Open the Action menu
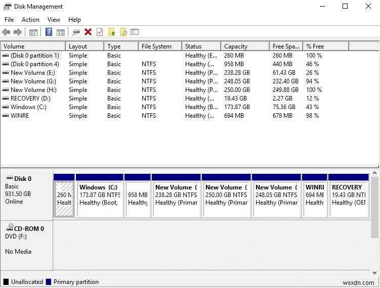 click(x=30, y=20)
